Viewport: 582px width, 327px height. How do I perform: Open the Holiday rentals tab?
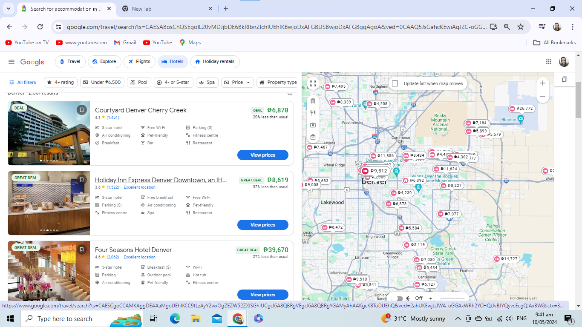[215, 62]
